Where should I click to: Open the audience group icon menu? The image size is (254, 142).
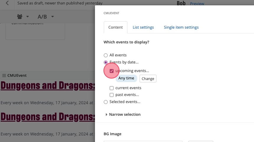click(20, 16)
